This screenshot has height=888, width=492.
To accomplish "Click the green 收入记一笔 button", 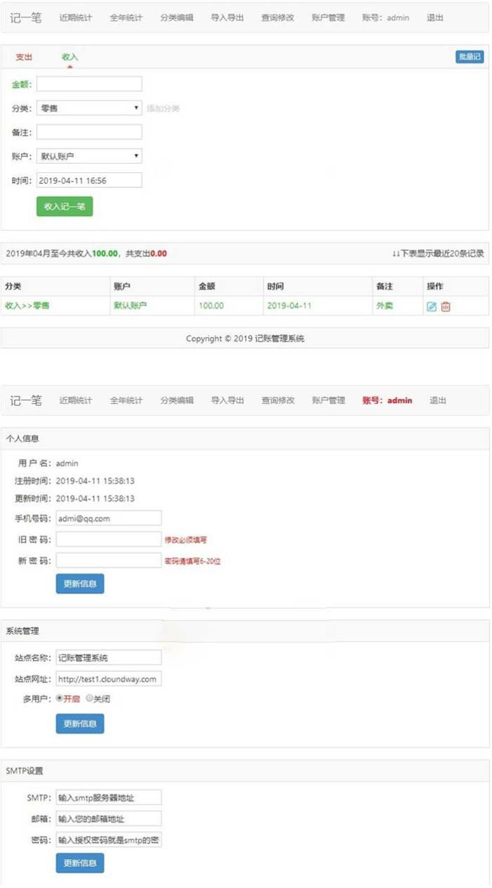I will pos(65,206).
